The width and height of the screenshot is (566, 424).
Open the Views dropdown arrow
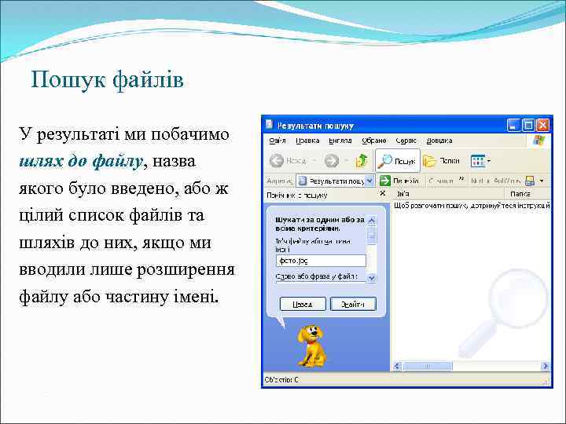489,161
